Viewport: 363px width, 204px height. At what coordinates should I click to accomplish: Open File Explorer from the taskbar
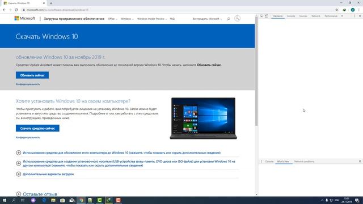pos(53,200)
